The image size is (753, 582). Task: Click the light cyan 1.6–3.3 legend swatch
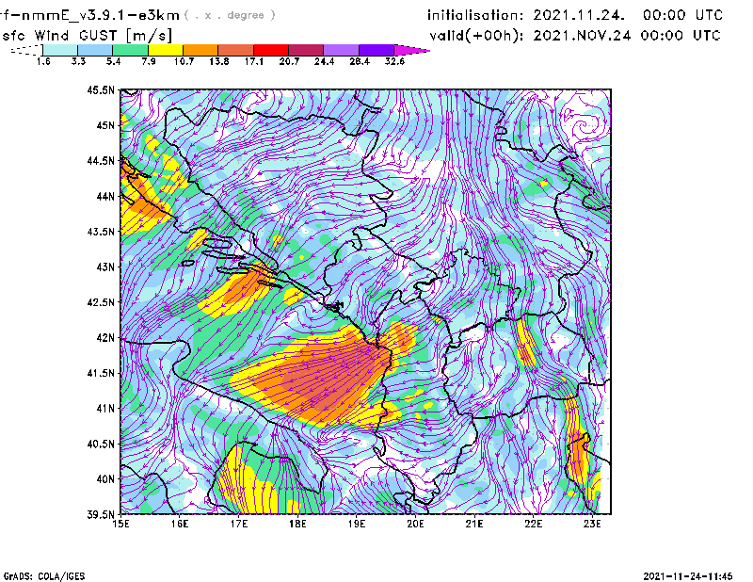coord(60,50)
